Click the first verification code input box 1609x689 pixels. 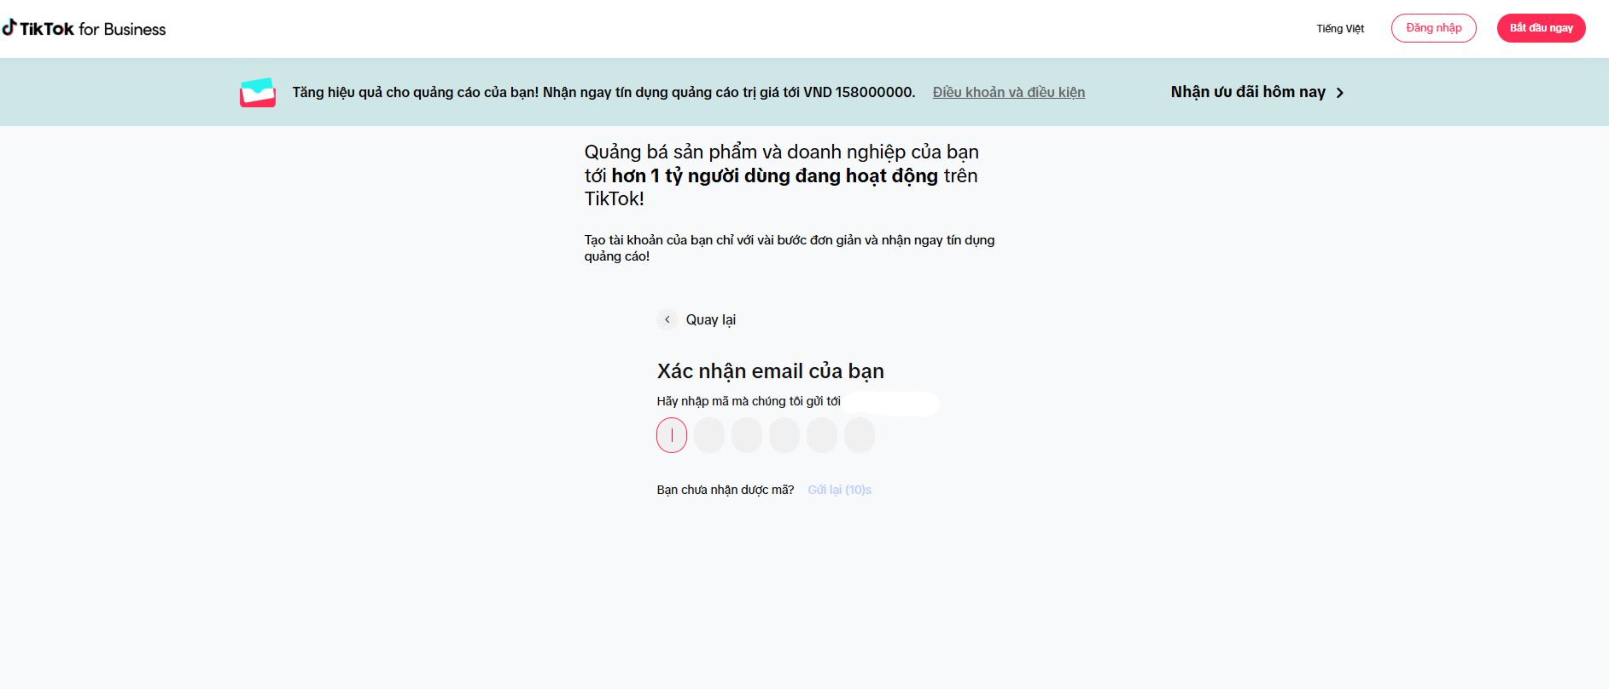click(671, 435)
